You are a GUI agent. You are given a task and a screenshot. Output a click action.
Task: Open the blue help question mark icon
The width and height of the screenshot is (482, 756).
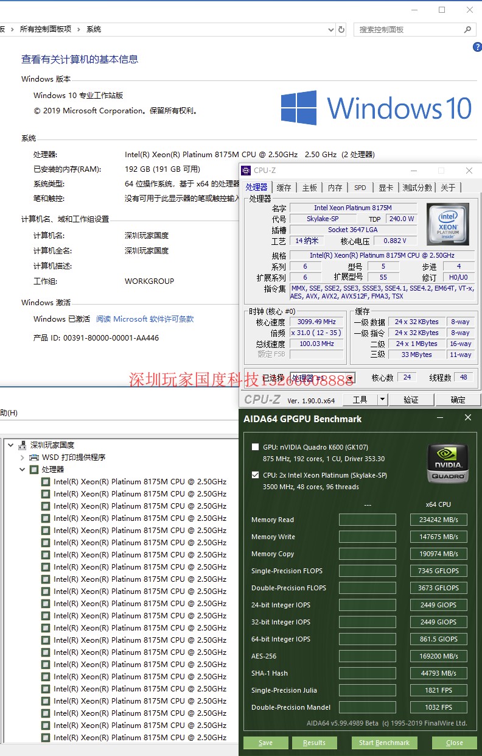477,48
